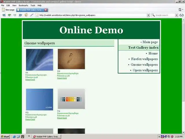Image resolution: width=185 pixels, height=139 pixels.
Task: Expand hidden system tray icons chevron
Action: pyautogui.click(x=159, y=137)
